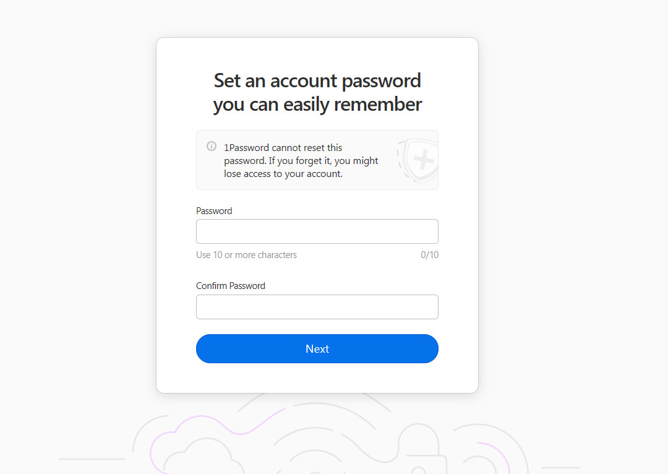Select the Confirm Password input field

click(317, 306)
